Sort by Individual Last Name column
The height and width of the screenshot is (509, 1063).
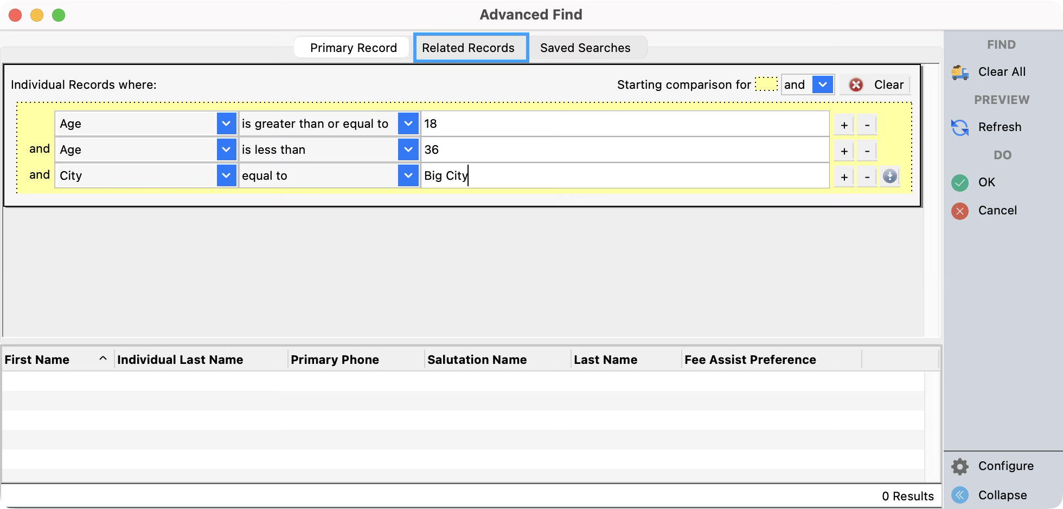(x=201, y=360)
